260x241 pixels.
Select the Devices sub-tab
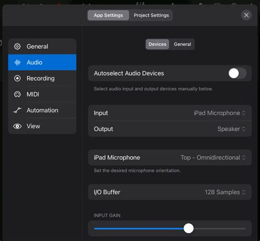(x=157, y=44)
